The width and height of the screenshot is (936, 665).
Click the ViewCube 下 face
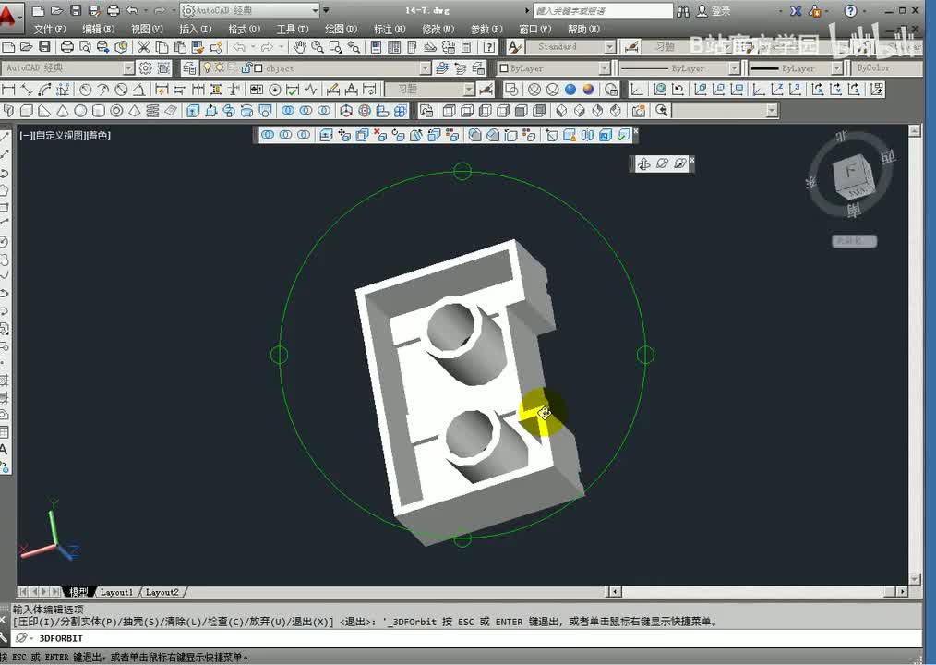tap(849, 173)
